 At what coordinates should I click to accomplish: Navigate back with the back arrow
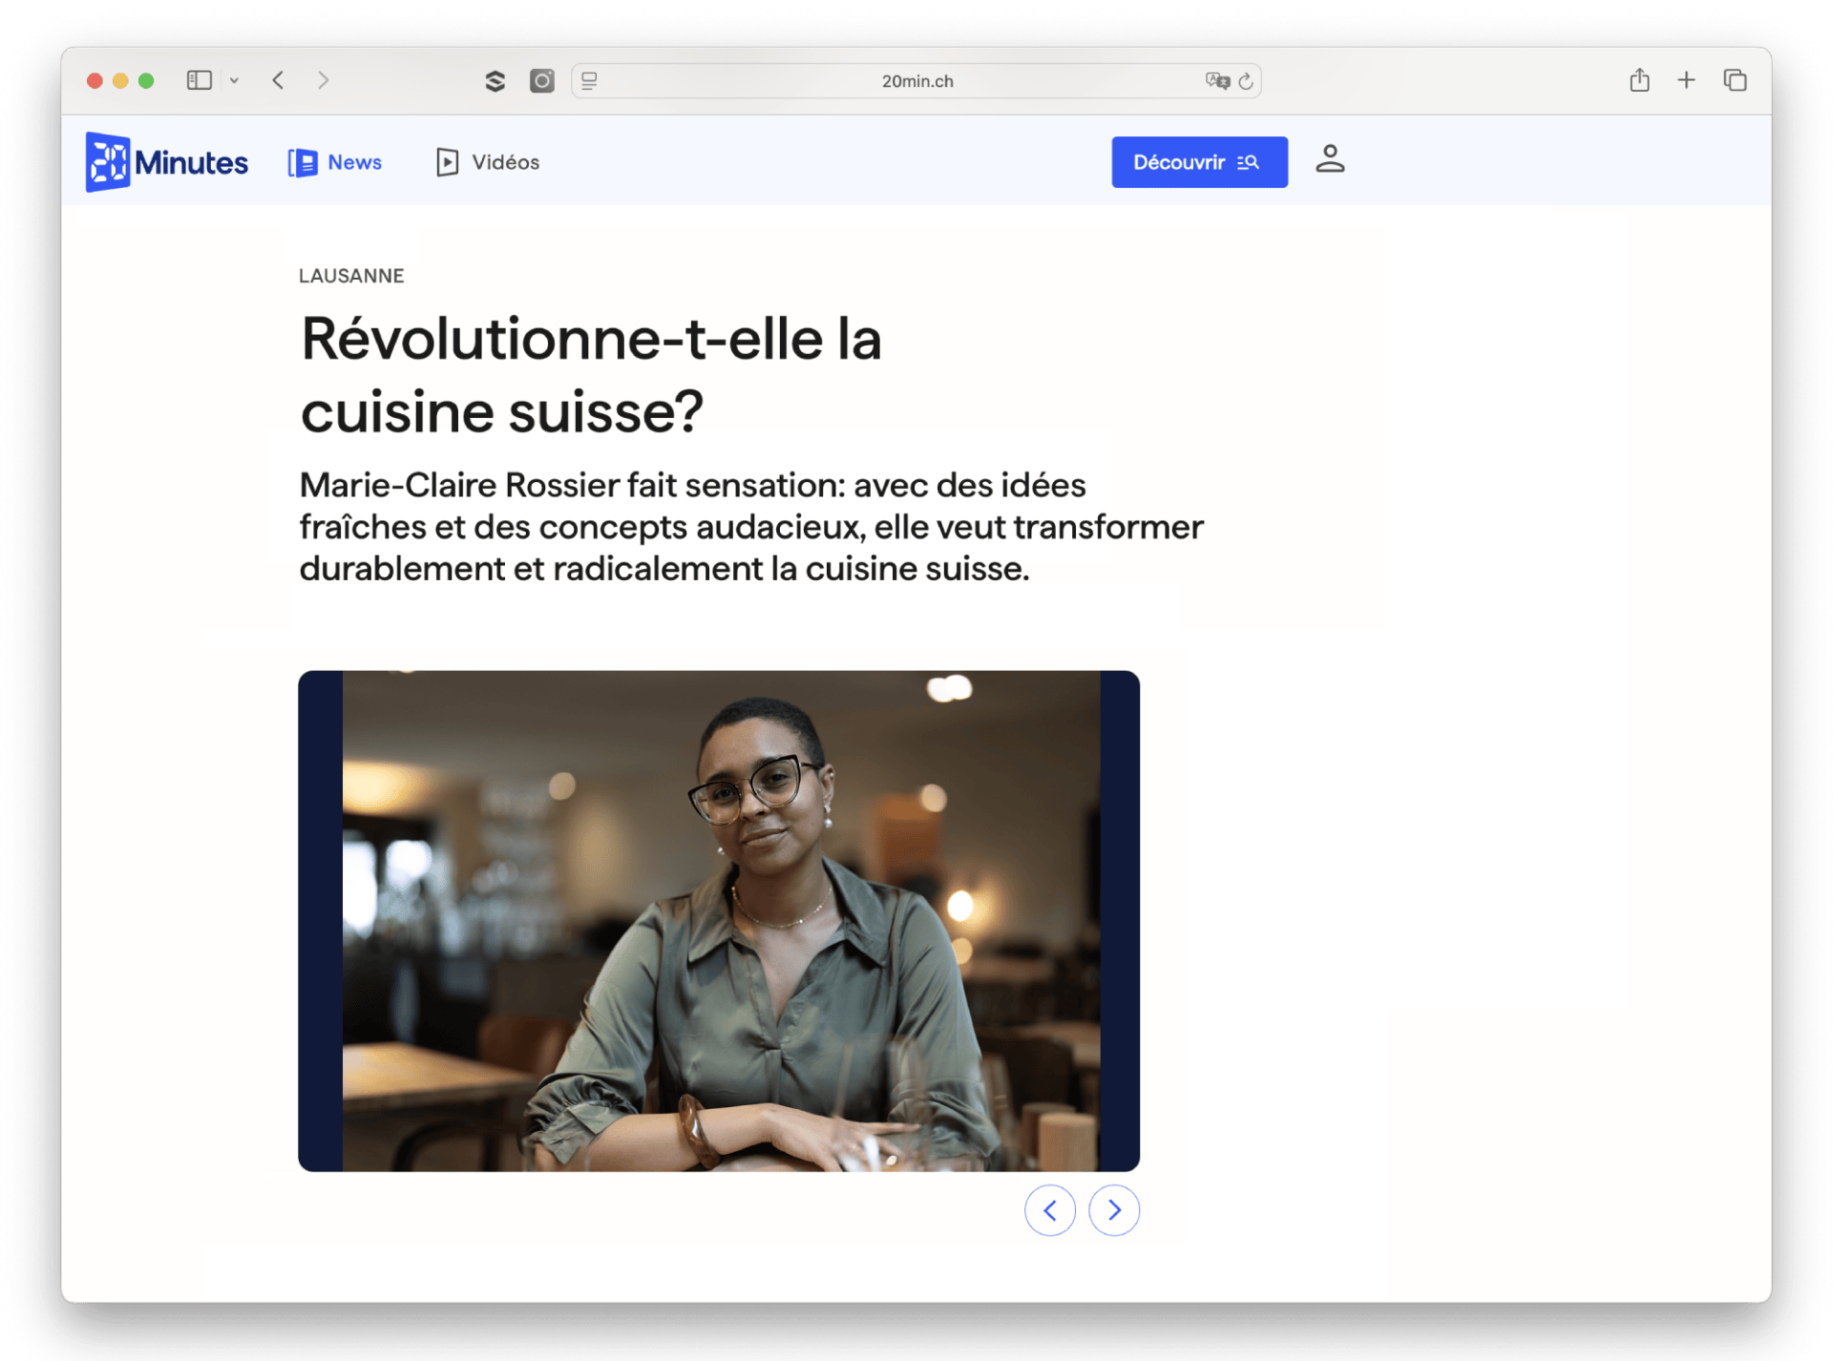(x=278, y=80)
